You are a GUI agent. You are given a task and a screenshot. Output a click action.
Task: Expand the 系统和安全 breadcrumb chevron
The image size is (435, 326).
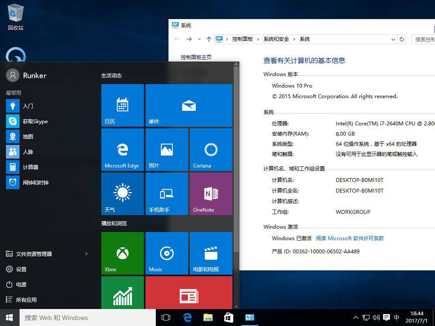[295, 40]
